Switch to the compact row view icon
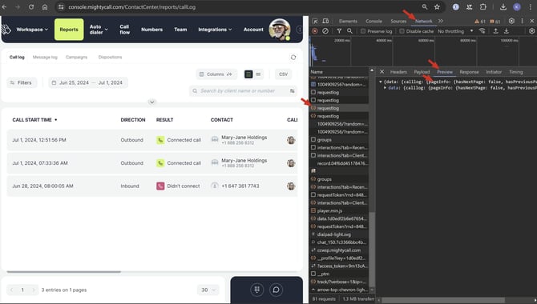Screen dimensions: 537x304 tap(258, 74)
